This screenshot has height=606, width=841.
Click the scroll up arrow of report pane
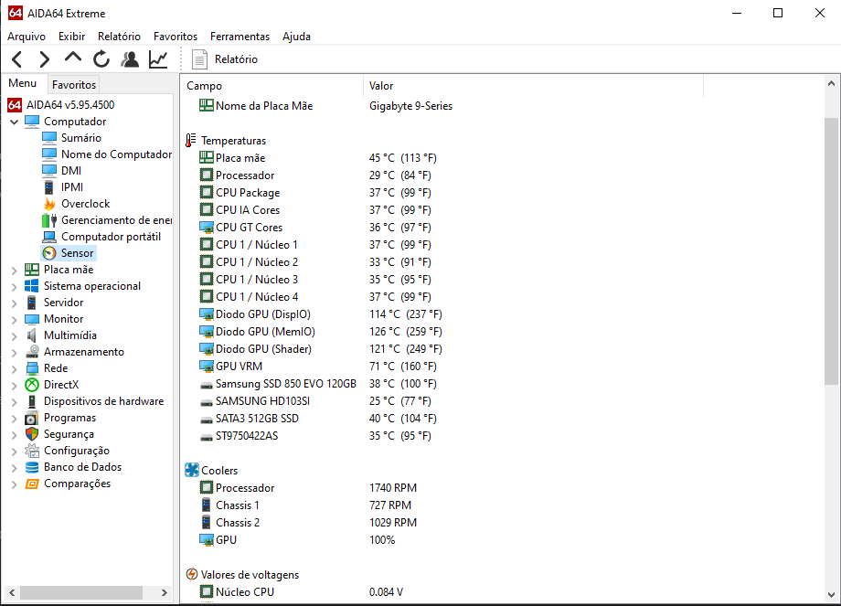point(831,84)
